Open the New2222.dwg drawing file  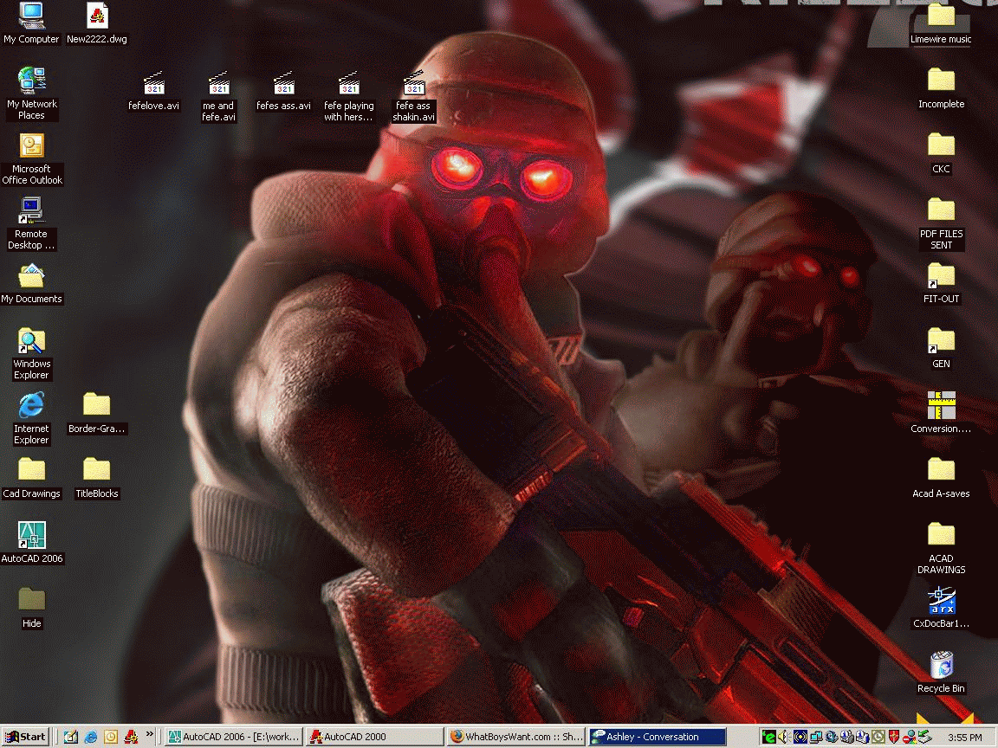pyautogui.click(x=97, y=16)
